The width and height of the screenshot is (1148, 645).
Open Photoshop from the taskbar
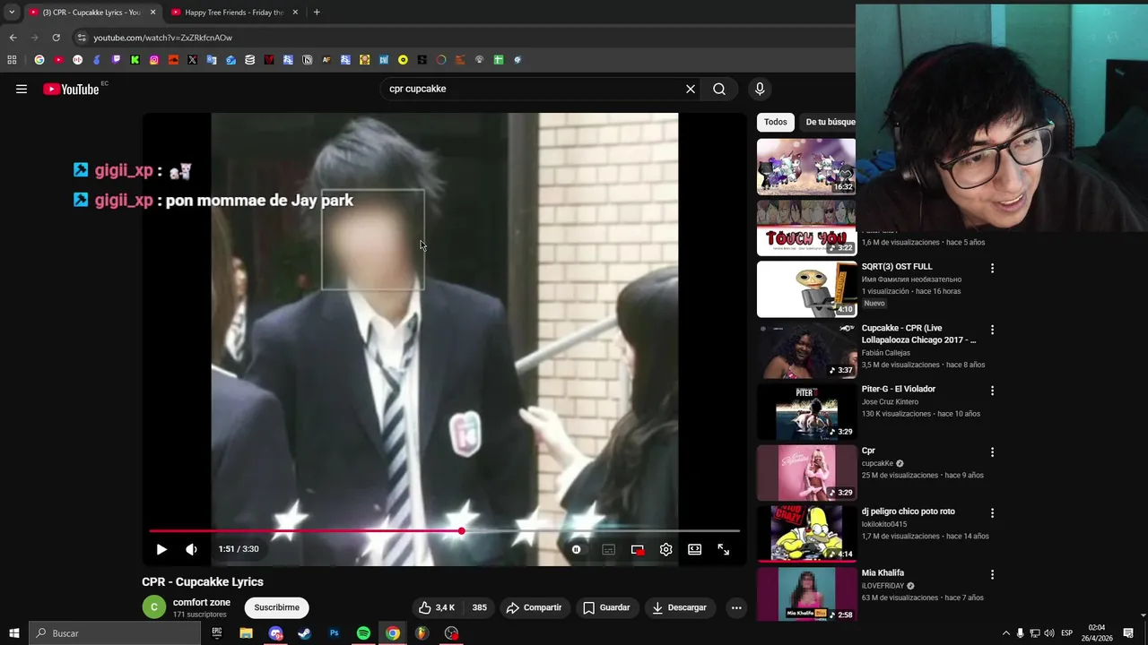[x=334, y=633]
